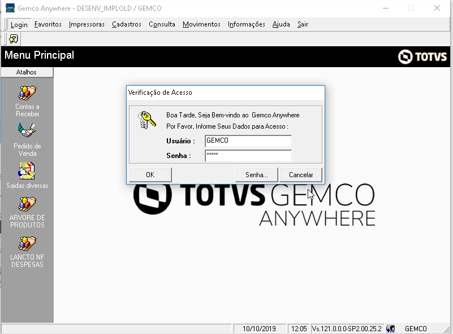The width and height of the screenshot is (453, 334).
Task: Click the version Vs.121.0.0.0-SP2.00.25.2 text
Action: click(347, 329)
